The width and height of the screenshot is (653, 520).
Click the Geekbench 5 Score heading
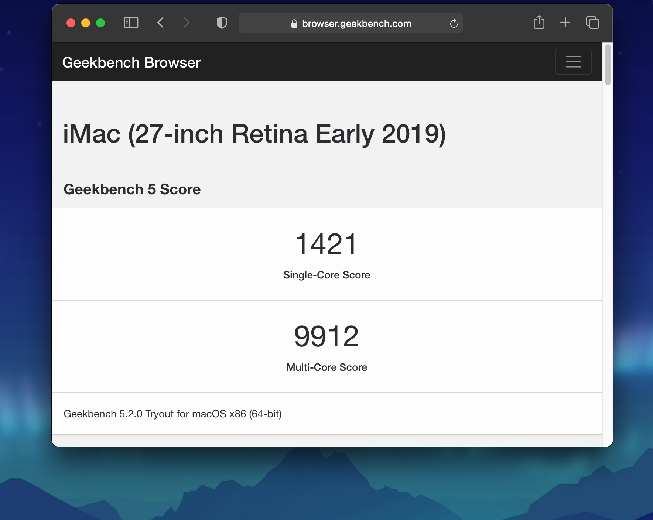132,189
